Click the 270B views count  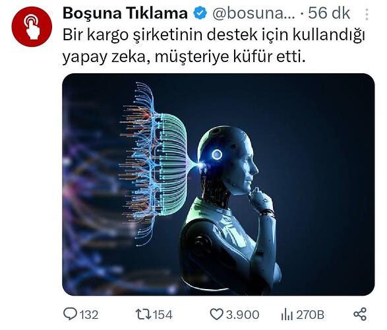(311, 315)
